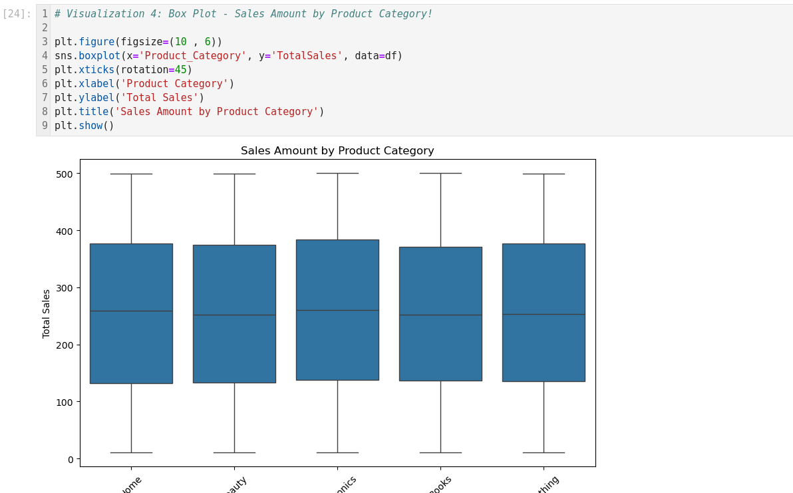Click line number 9 in the gutter

45,126
